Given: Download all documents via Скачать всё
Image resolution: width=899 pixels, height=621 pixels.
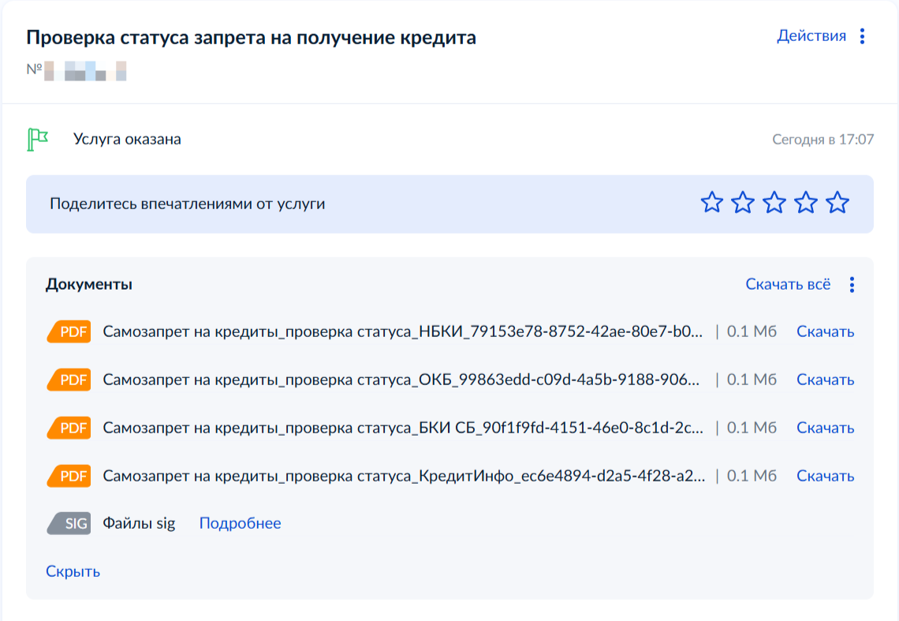Looking at the screenshot, I should coord(788,285).
